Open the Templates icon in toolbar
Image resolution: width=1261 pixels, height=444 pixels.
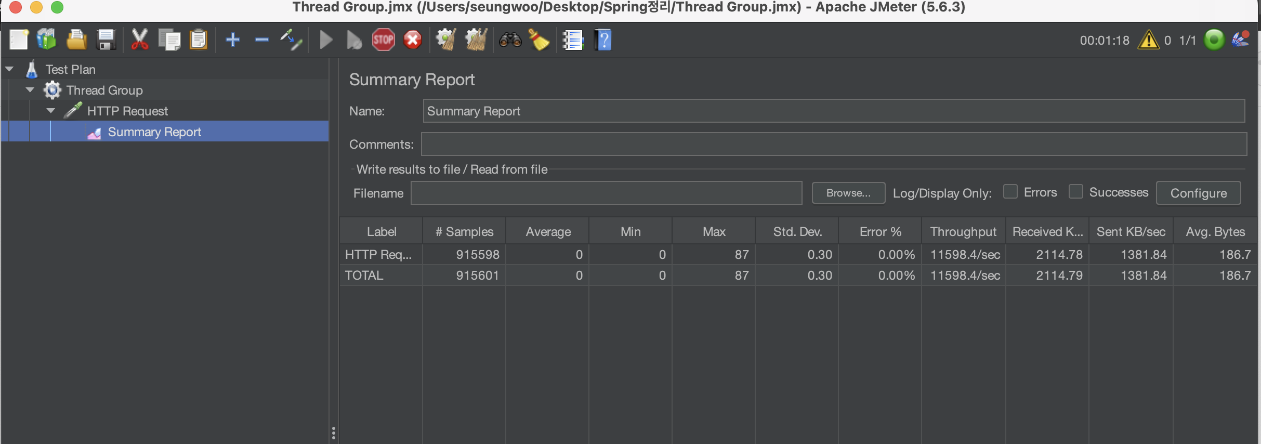pos(47,40)
